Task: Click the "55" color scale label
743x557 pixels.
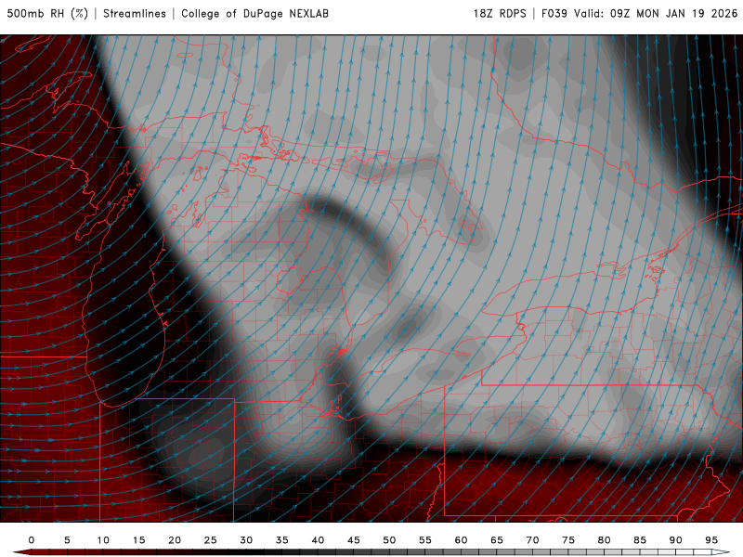Action: [425, 540]
